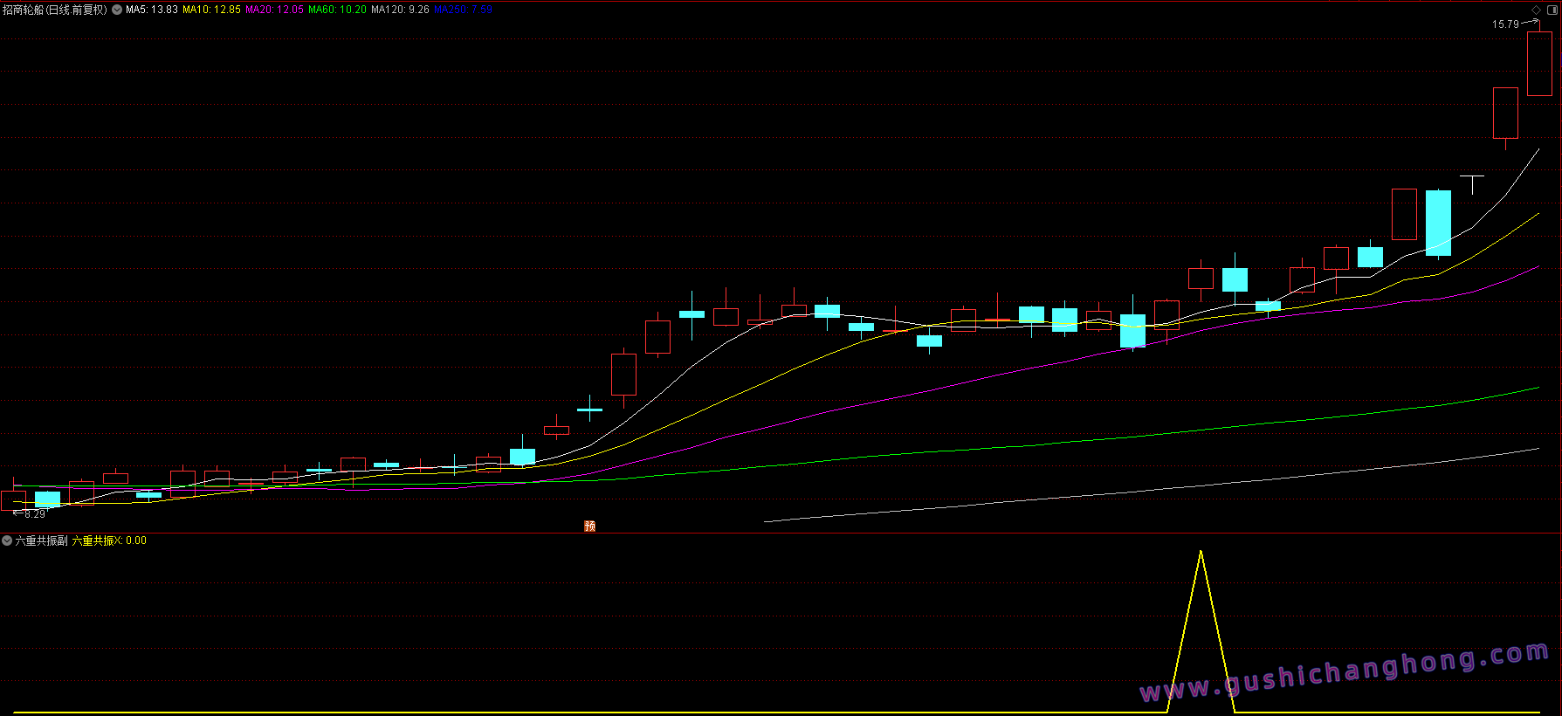The width and height of the screenshot is (1562, 716).
Task: Click the orange 预 forecast marker
Action: [x=590, y=526]
